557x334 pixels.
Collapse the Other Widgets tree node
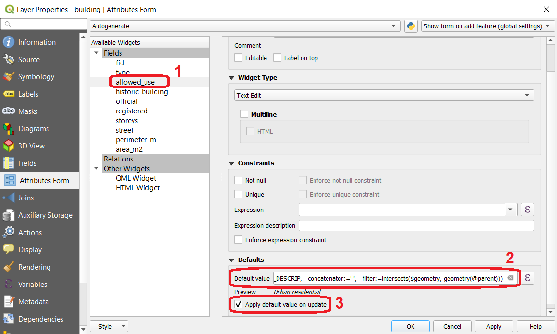click(96, 168)
